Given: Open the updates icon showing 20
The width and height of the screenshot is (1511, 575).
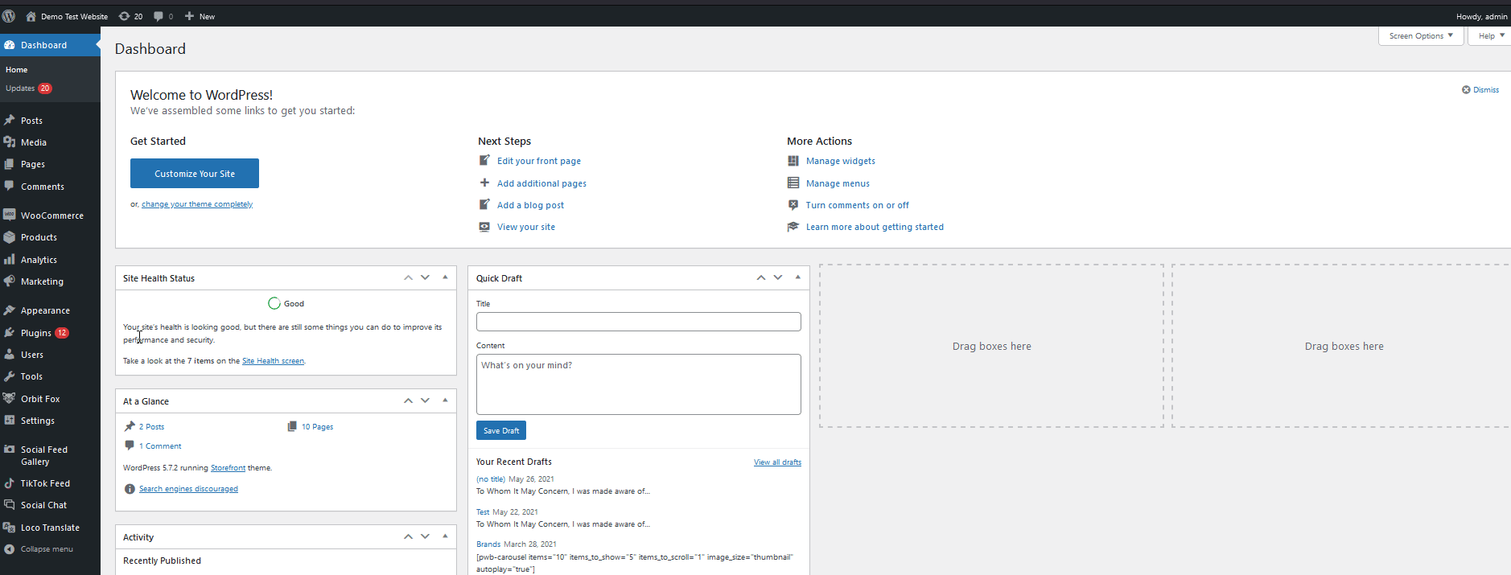Looking at the screenshot, I should tap(130, 16).
